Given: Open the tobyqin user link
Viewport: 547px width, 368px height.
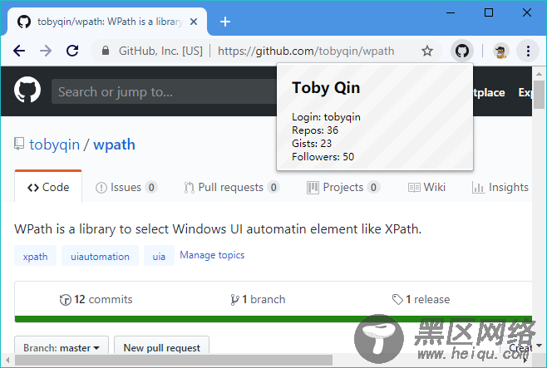Looking at the screenshot, I should 54,145.
